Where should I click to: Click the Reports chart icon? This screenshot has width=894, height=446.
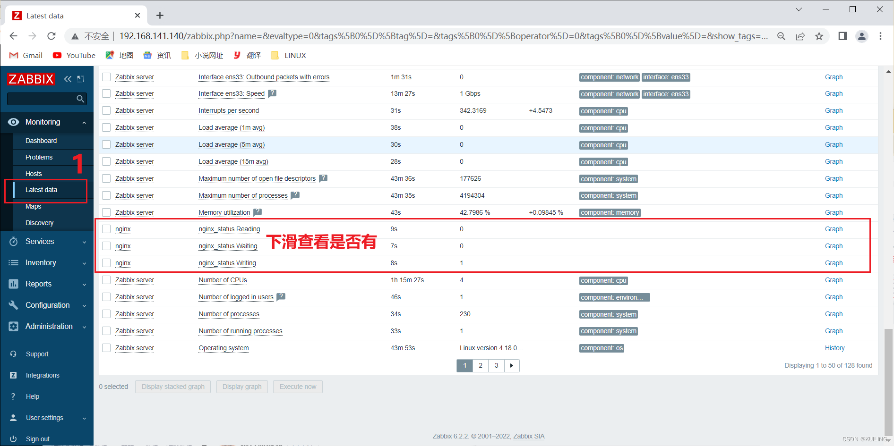tap(14, 284)
